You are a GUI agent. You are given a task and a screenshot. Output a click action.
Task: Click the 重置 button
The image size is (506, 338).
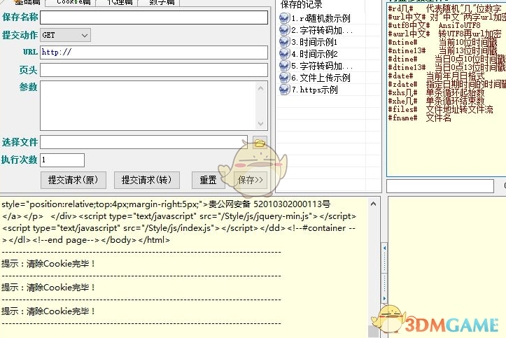[x=208, y=180]
